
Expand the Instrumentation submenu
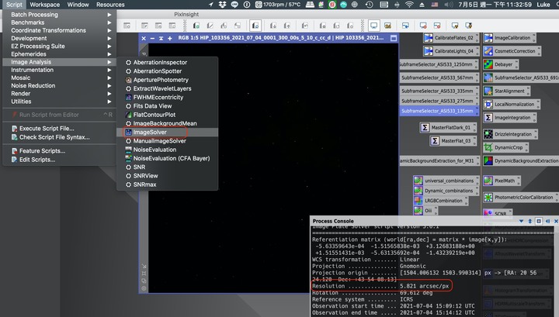59,70
